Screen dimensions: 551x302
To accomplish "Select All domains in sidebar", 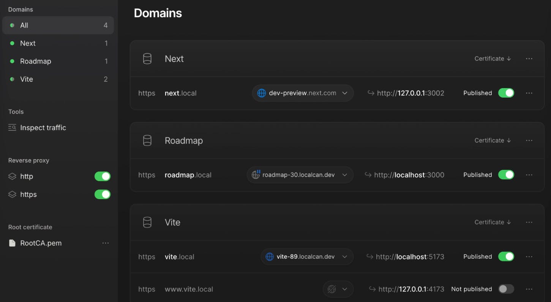I will click(x=58, y=25).
